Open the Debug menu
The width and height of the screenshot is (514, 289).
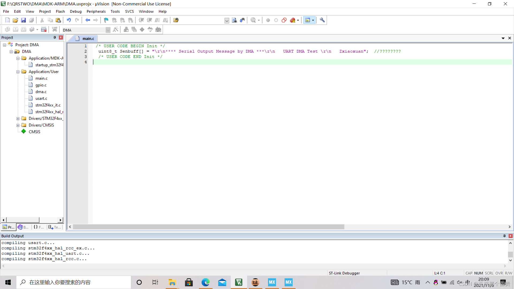(76, 12)
